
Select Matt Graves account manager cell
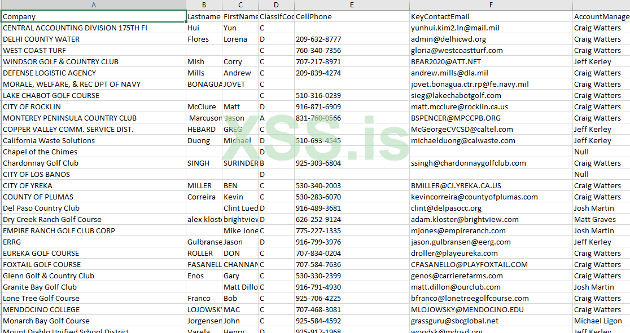(x=601, y=219)
